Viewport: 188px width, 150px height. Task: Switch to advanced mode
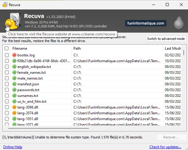point(166,39)
